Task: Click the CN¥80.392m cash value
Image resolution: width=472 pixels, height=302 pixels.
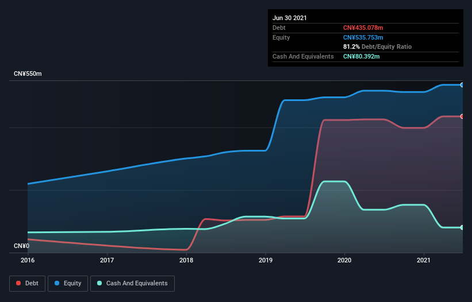Action: click(361, 56)
